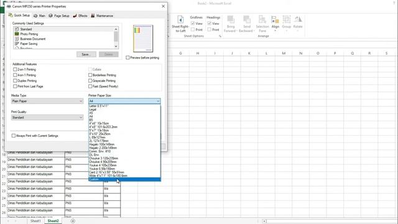Choose Letter 8.5"x11" paper size

pyautogui.click(x=124, y=106)
